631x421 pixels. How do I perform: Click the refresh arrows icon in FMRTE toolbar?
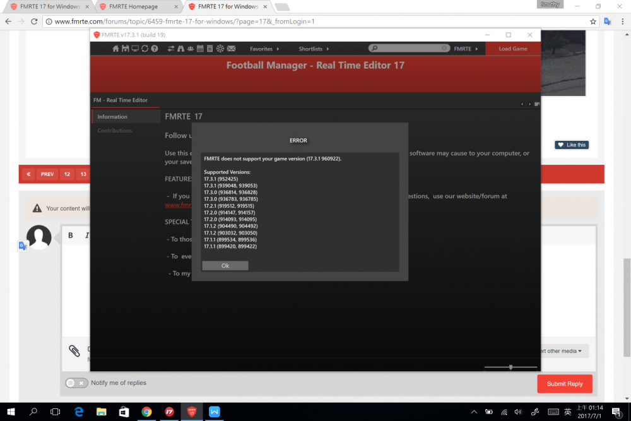point(144,49)
